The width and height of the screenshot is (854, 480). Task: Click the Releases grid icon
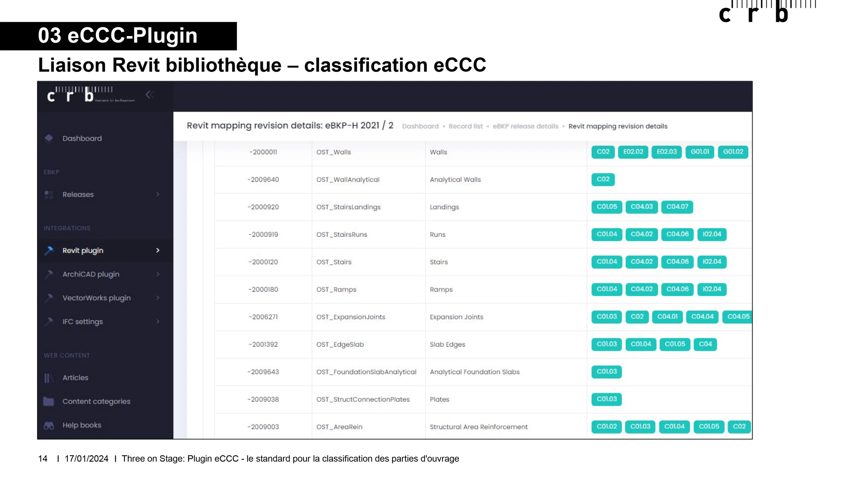(49, 194)
